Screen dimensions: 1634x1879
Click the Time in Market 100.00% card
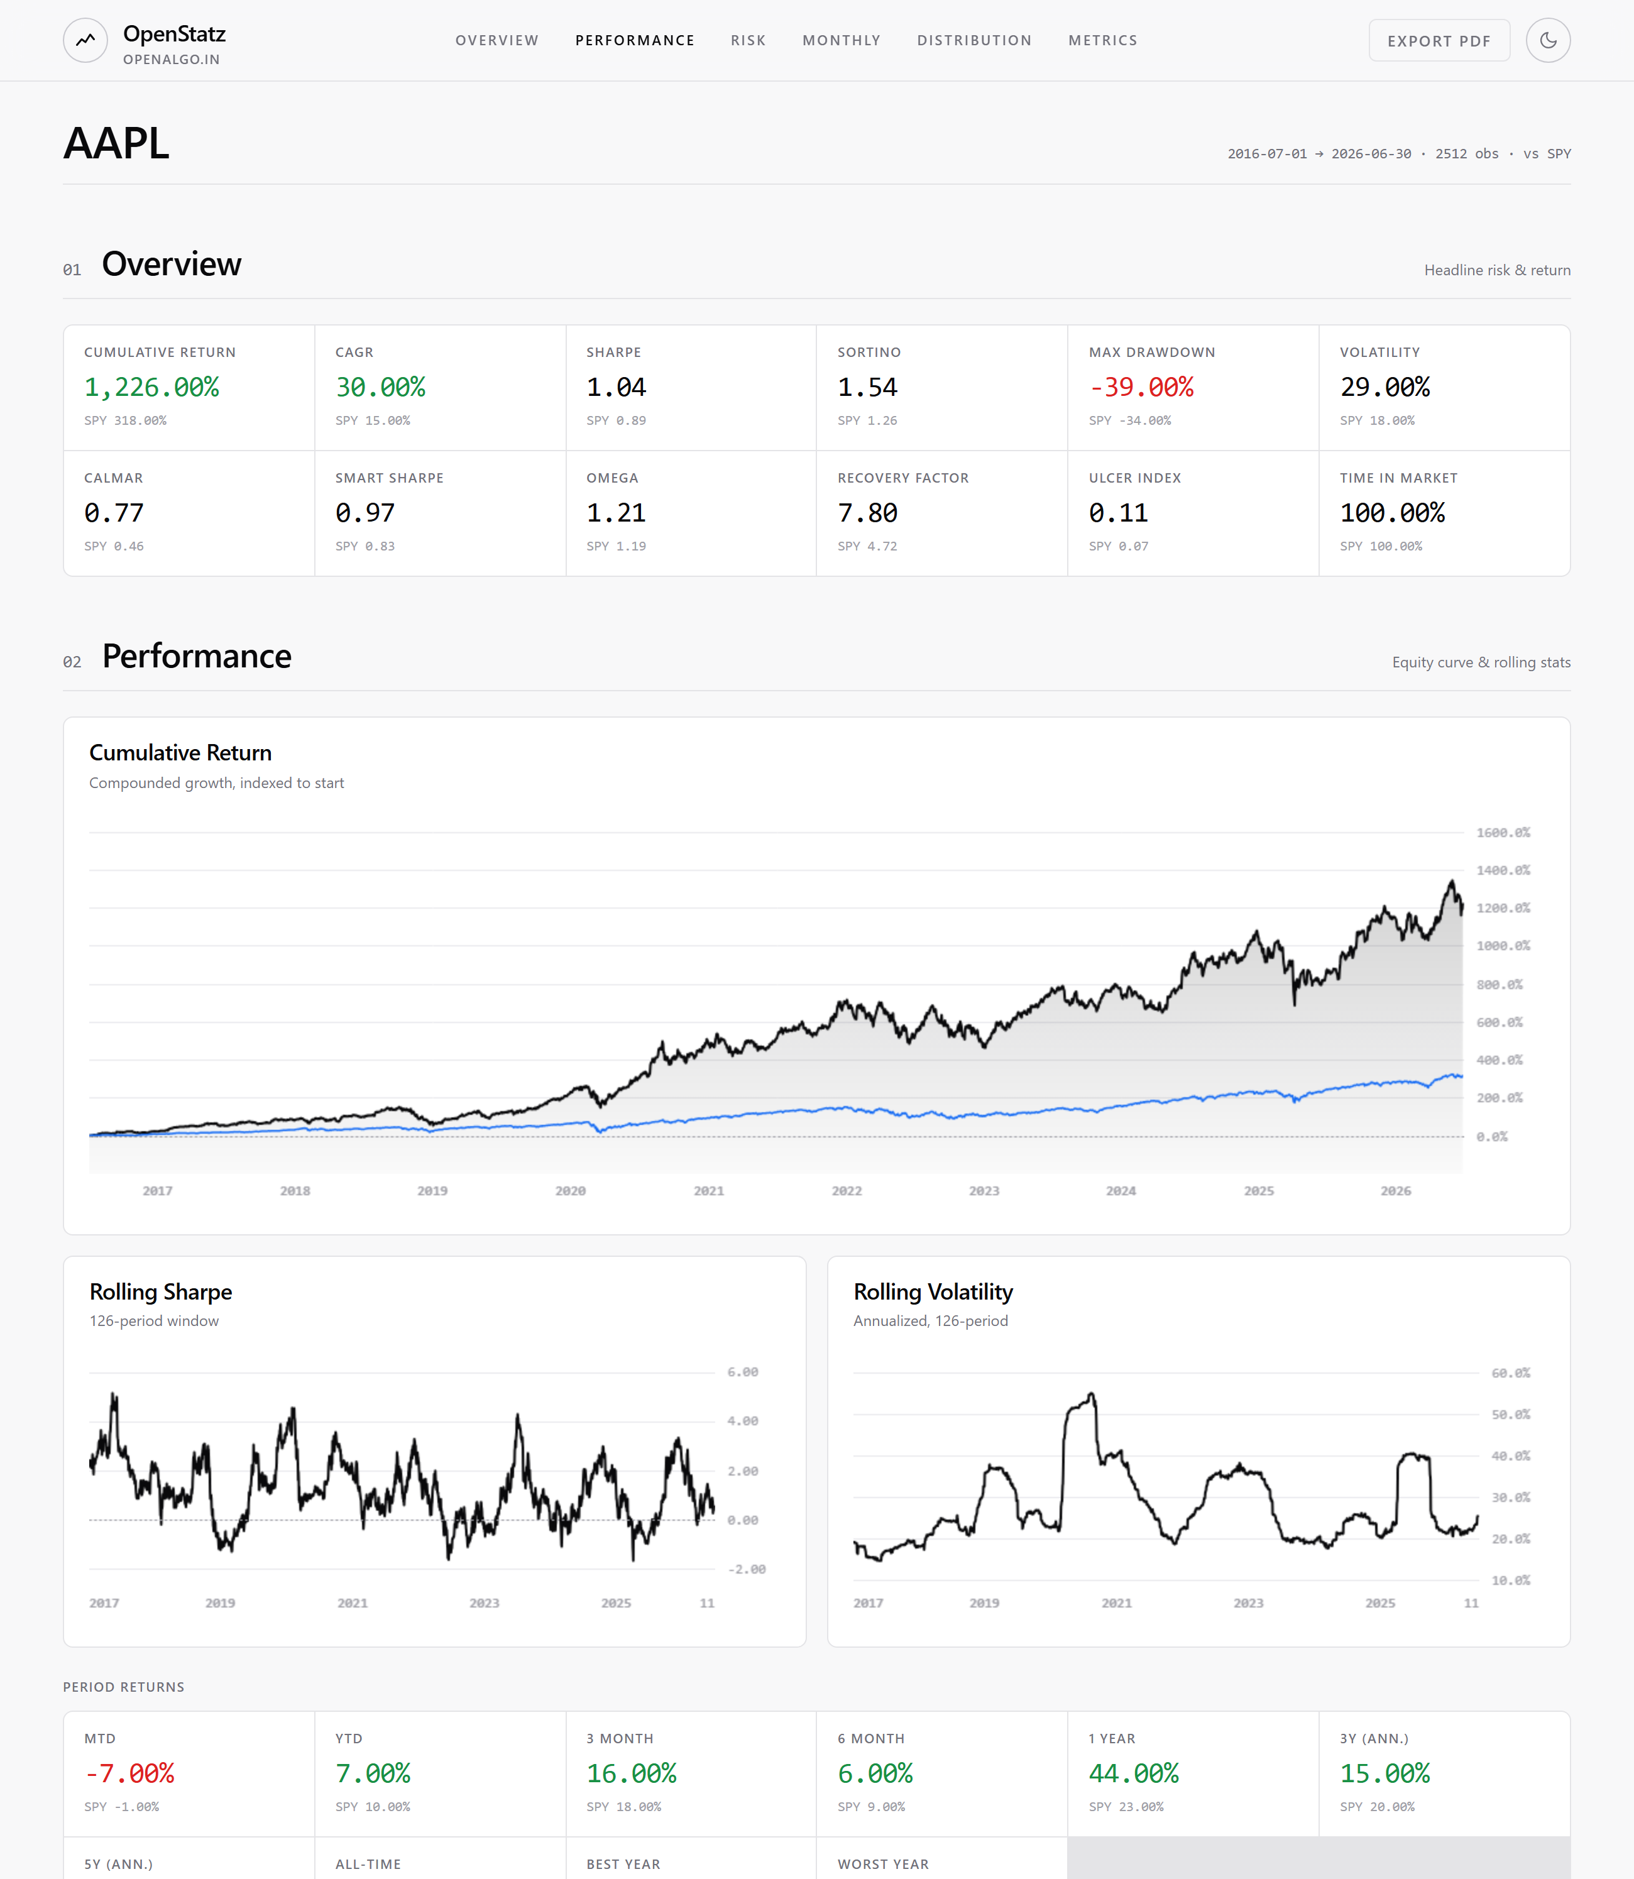coord(1444,513)
